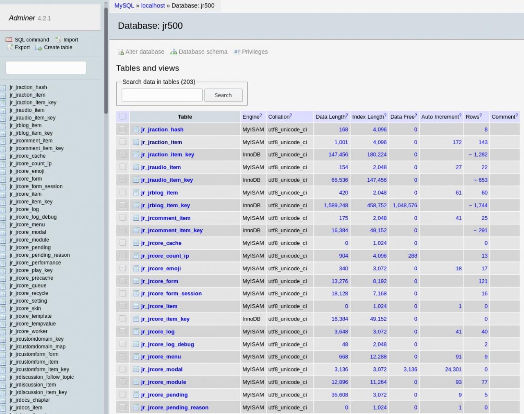
Task: Go to localhost in the breadcrumb
Action: pyautogui.click(x=153, y=6)
